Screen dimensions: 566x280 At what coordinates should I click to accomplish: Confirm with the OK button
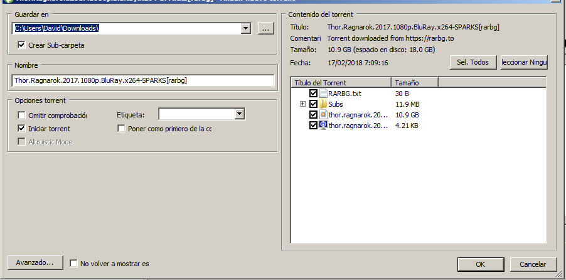(x=481, y=264)
